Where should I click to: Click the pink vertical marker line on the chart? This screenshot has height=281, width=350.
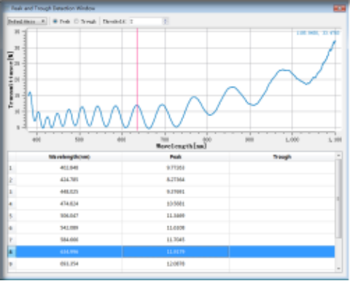coord(137,80)
